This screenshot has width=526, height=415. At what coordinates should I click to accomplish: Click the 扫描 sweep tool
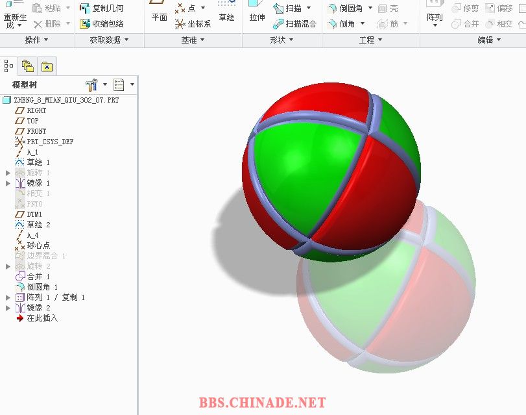click(x=287, y=8)
